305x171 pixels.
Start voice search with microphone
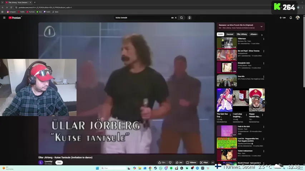(190, 18)
